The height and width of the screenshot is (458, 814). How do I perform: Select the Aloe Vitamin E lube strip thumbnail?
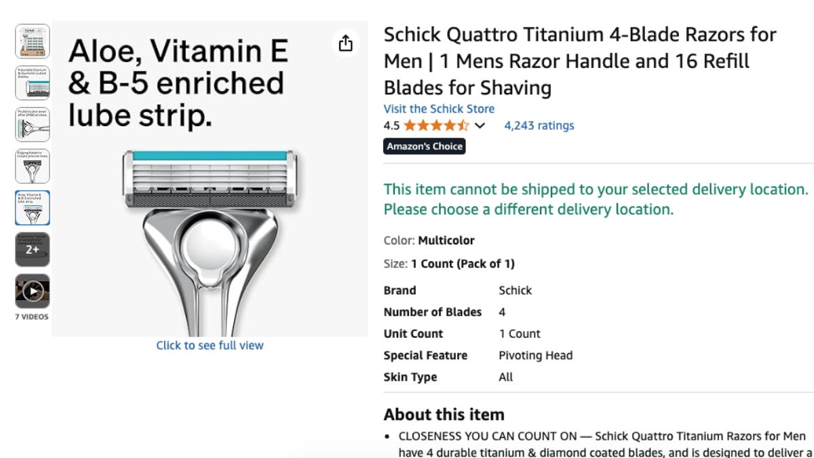33,208
